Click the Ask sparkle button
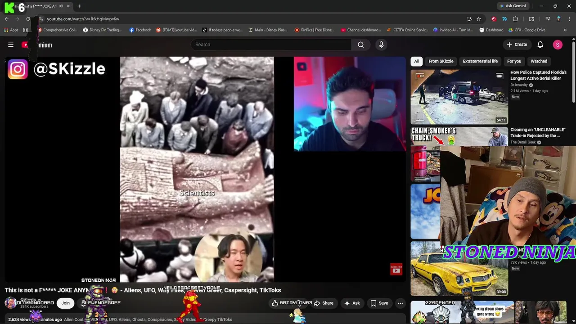The width and height of the screenshot is (576, 324). [x=352, y=303]
